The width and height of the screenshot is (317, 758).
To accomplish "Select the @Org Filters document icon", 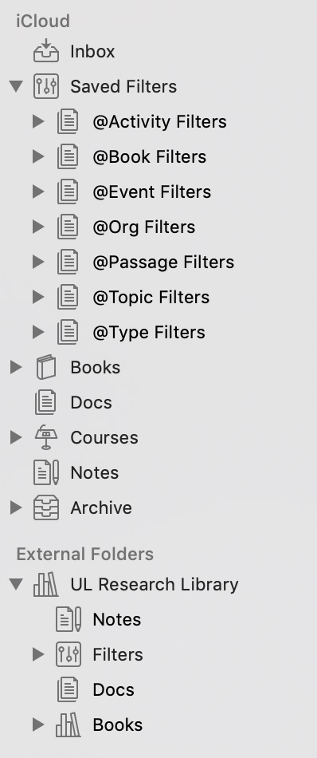I will 68,227.
